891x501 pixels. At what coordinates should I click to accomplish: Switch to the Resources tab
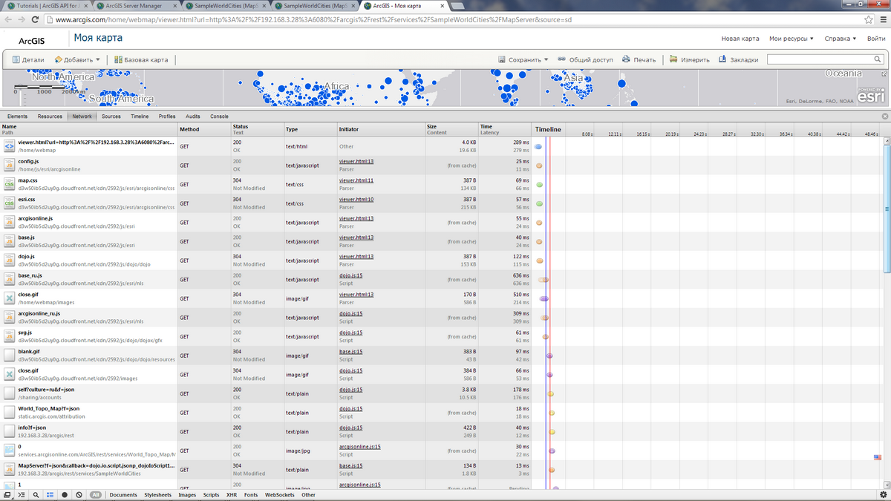coord(50,117)
